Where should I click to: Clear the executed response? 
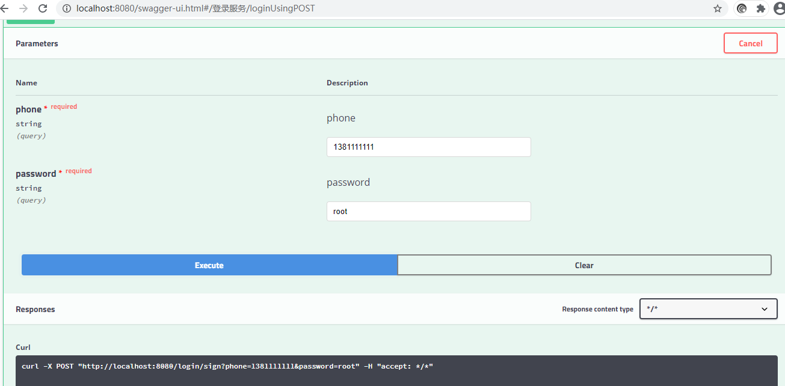584,265
